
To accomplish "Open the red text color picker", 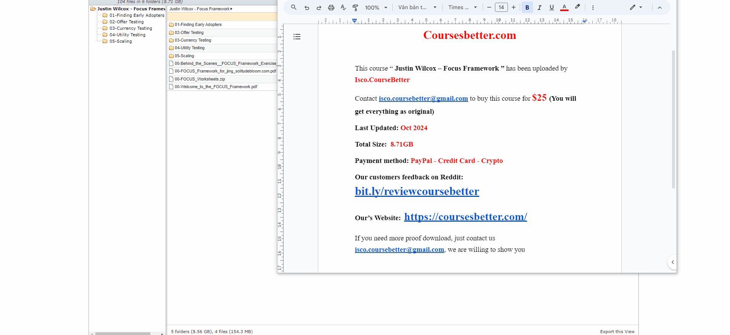I will tap(564, 8).
